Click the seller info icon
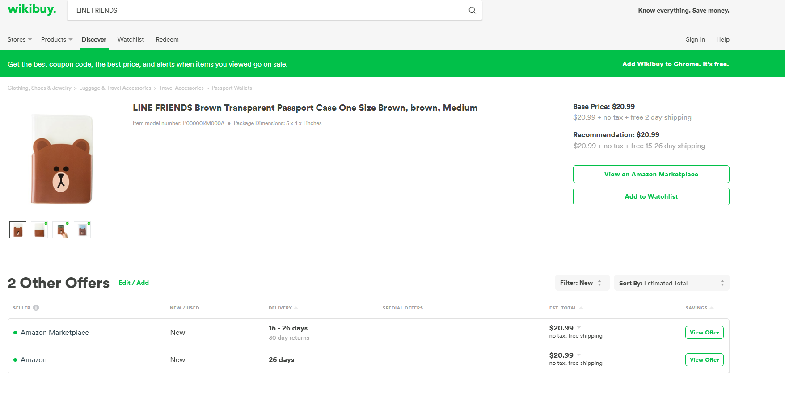This screenshot has height=405, width=785. click(36, 308)
